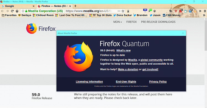Close the Google tab

(33, 6)
